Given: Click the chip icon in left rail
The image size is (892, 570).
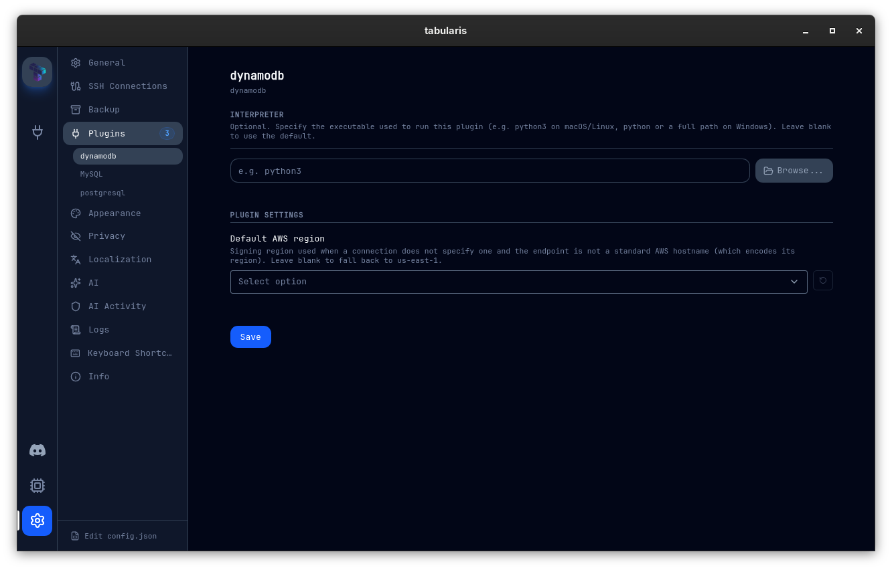Looking at the screenshot, I should point(38,486).
